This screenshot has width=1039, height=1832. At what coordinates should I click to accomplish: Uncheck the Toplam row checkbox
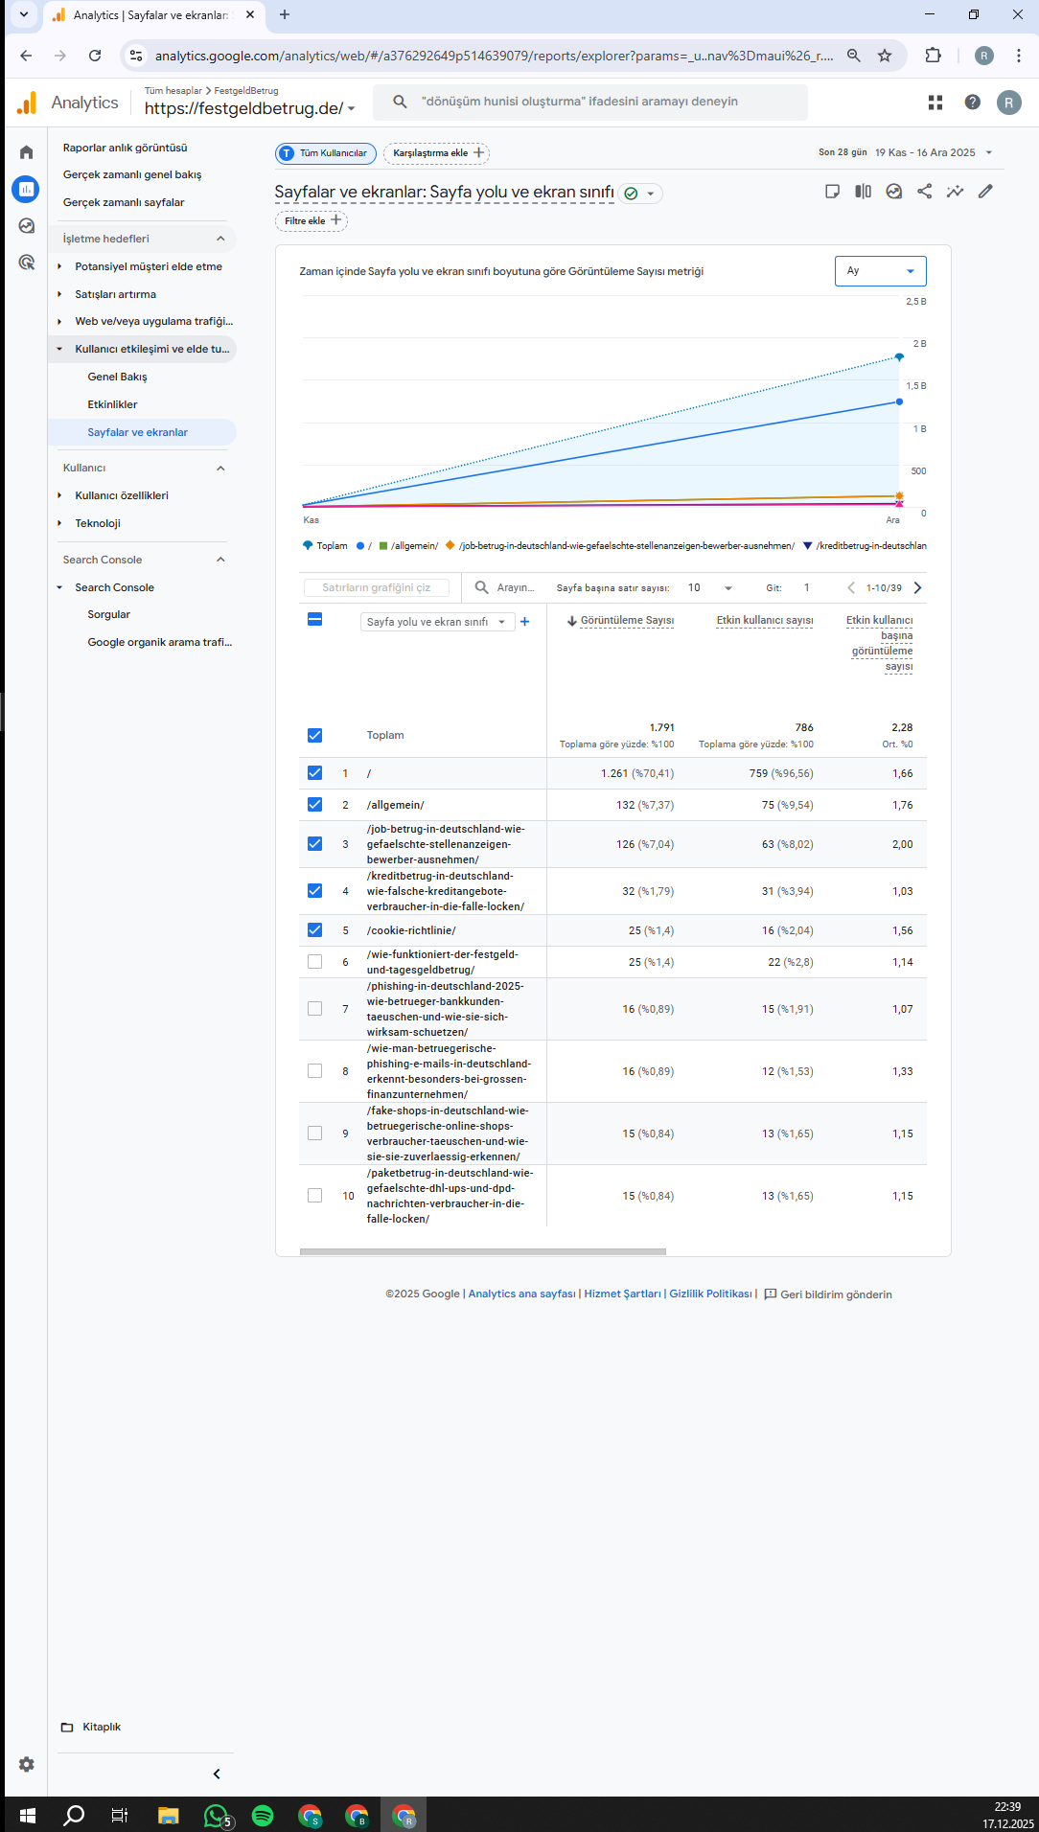(x=314, y=736)
